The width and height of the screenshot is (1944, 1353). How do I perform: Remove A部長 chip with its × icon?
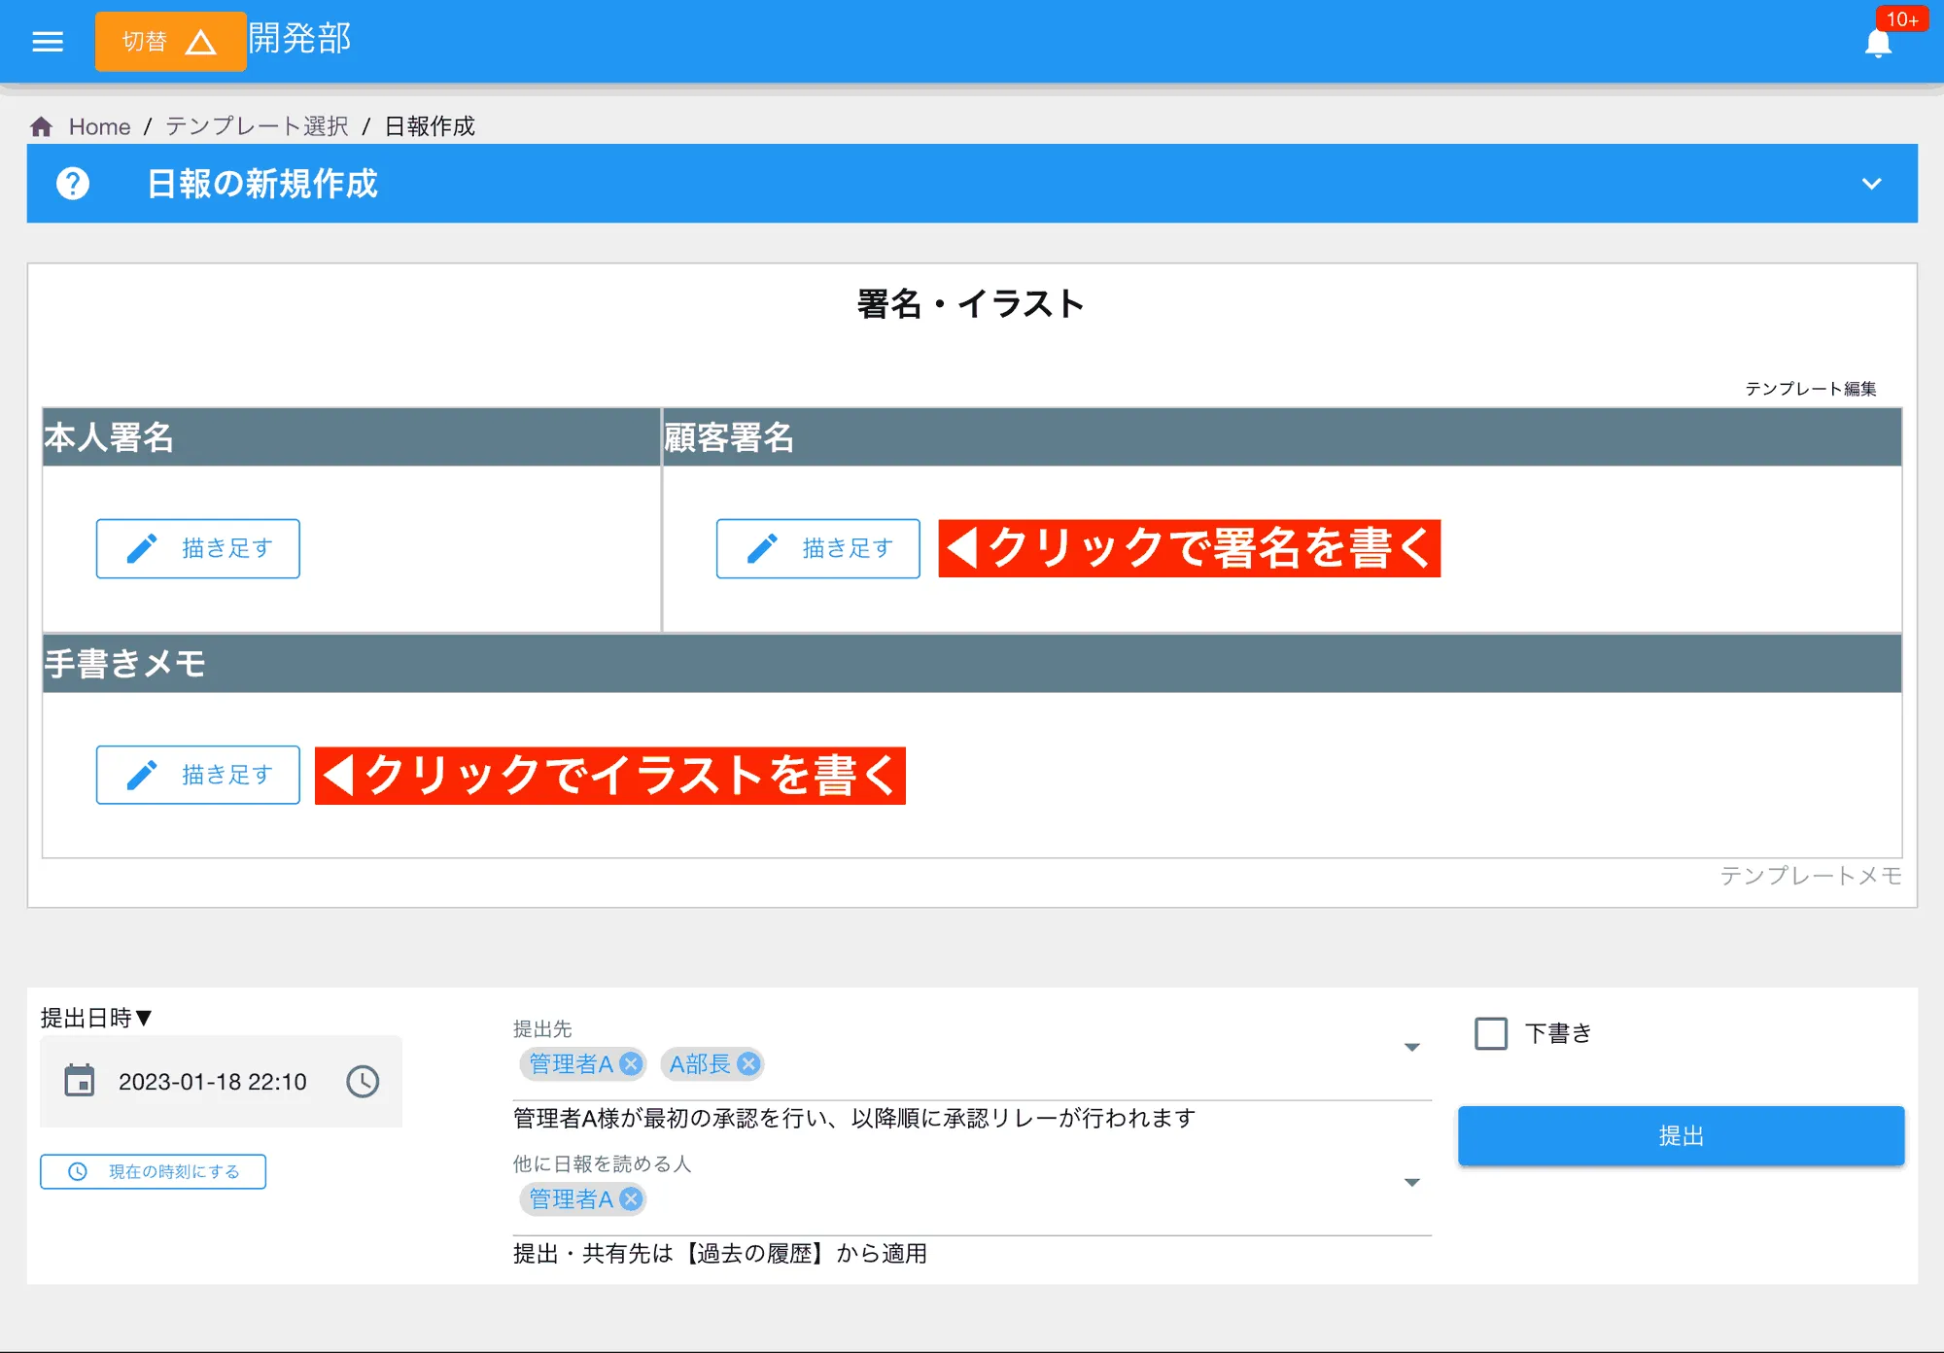pyautogui.click(x=746, y=1064)
